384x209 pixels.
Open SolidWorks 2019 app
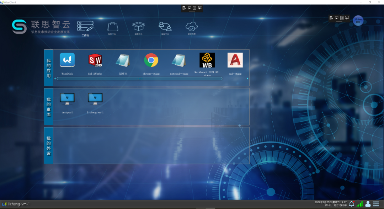(95, 60)
